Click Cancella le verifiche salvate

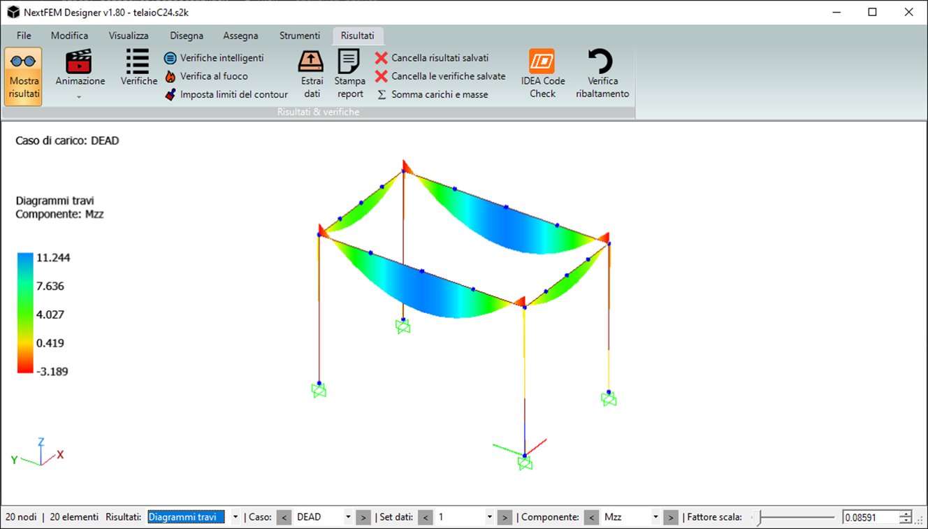[447, 76]
